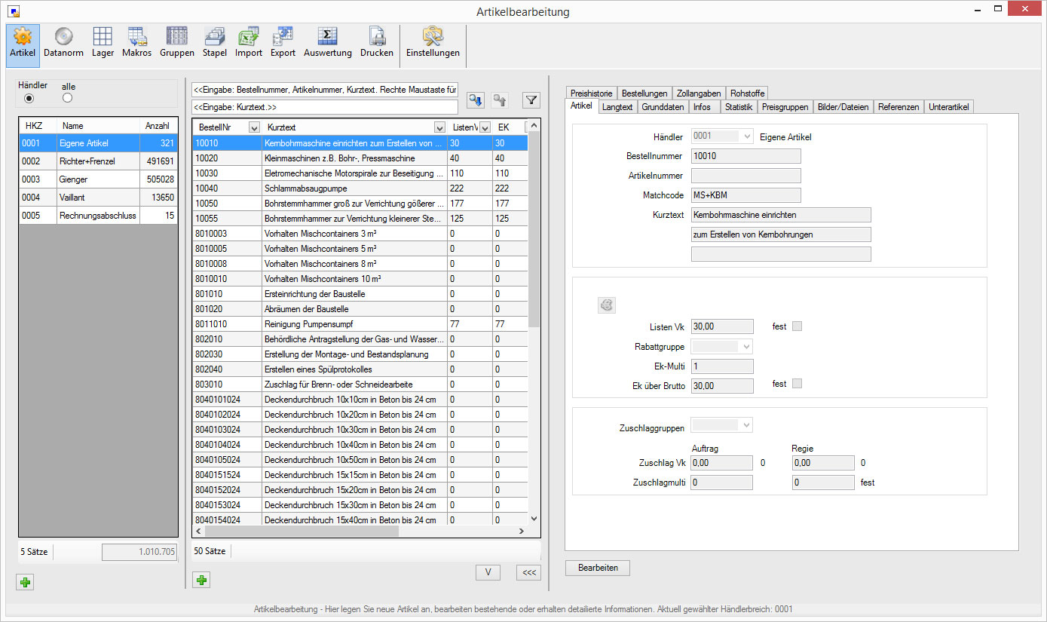
Task: Select the Gruppen toolbar icon
Action: point(176,42)
